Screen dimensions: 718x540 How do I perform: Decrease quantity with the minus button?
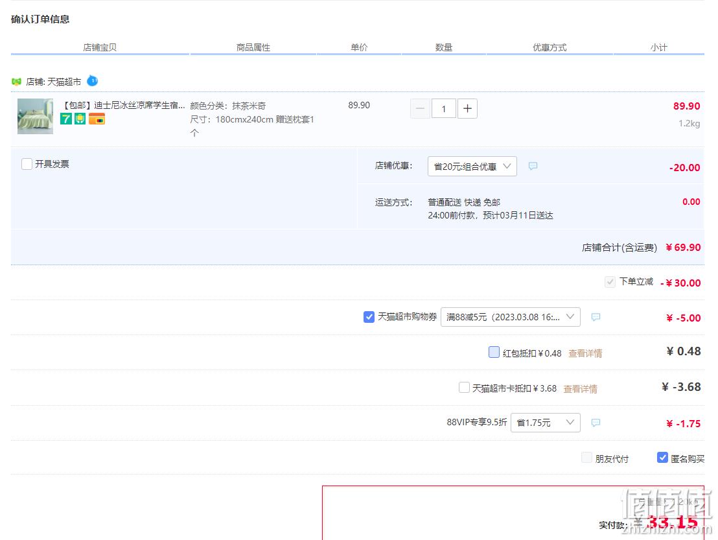coord(420,108)
